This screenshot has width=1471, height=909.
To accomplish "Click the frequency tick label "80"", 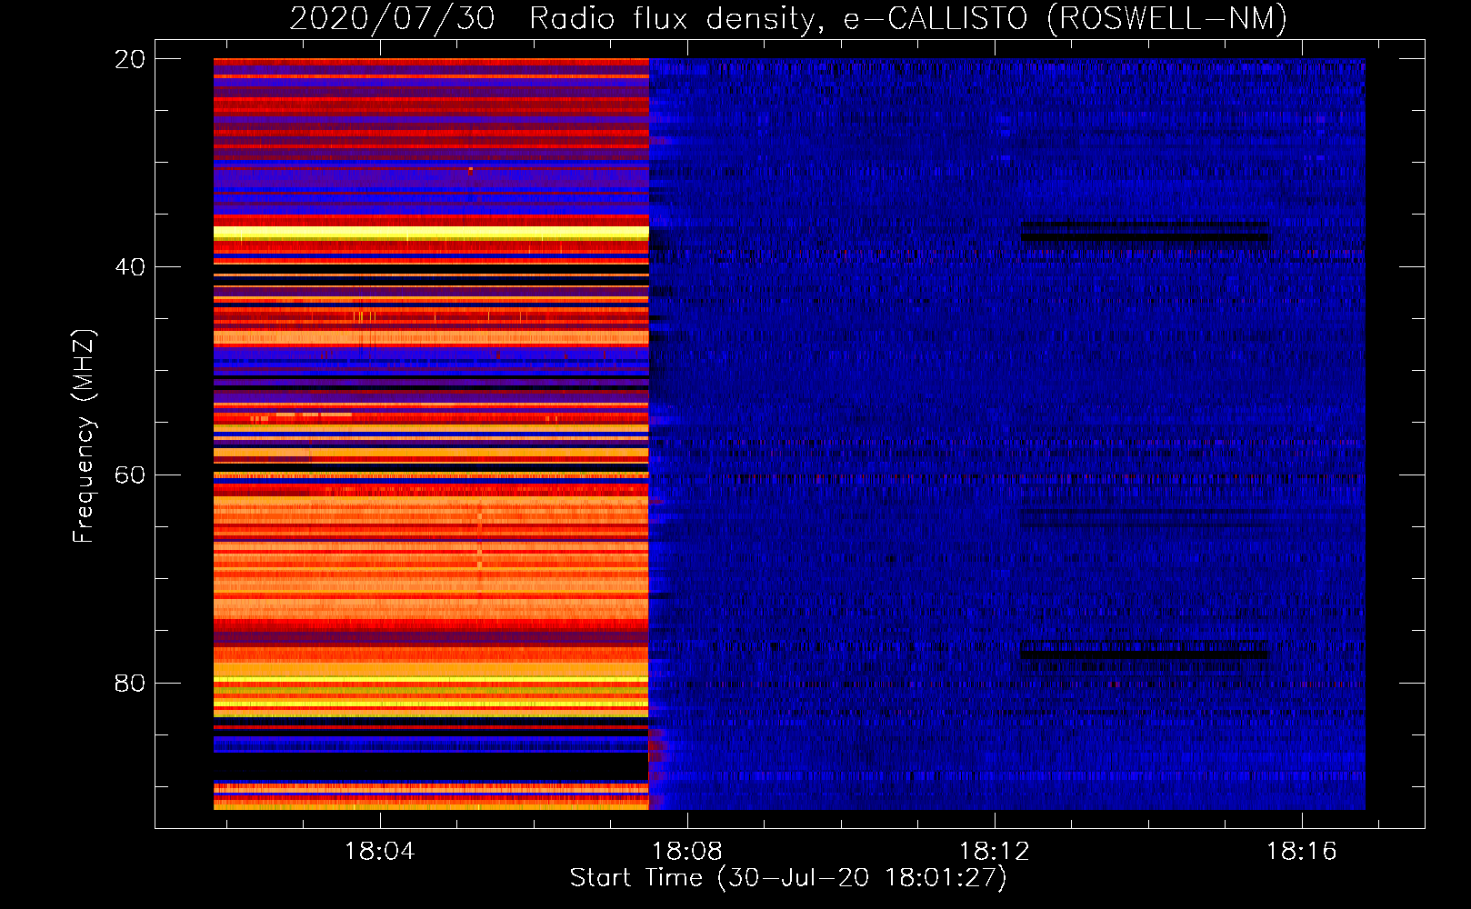I will pos(130,683).
